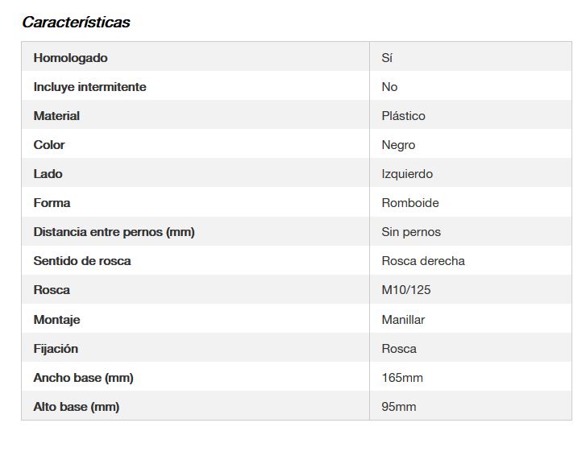Select the Incluye intermitente label
The width and height of the screenshot is (586, 456).
(89, 87)
